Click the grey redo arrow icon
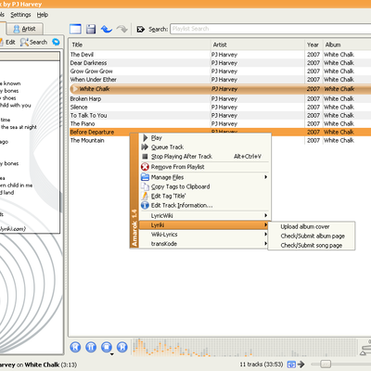 coord(122,29)
